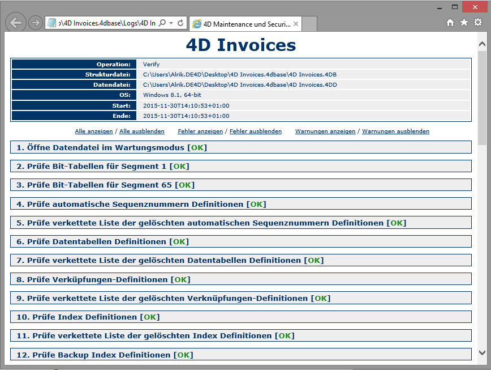Click the address bar search magnifier icon
Image resolution: width=491 pixels, height=370 pixels.
pyautogui.click(x=162, y=23)
